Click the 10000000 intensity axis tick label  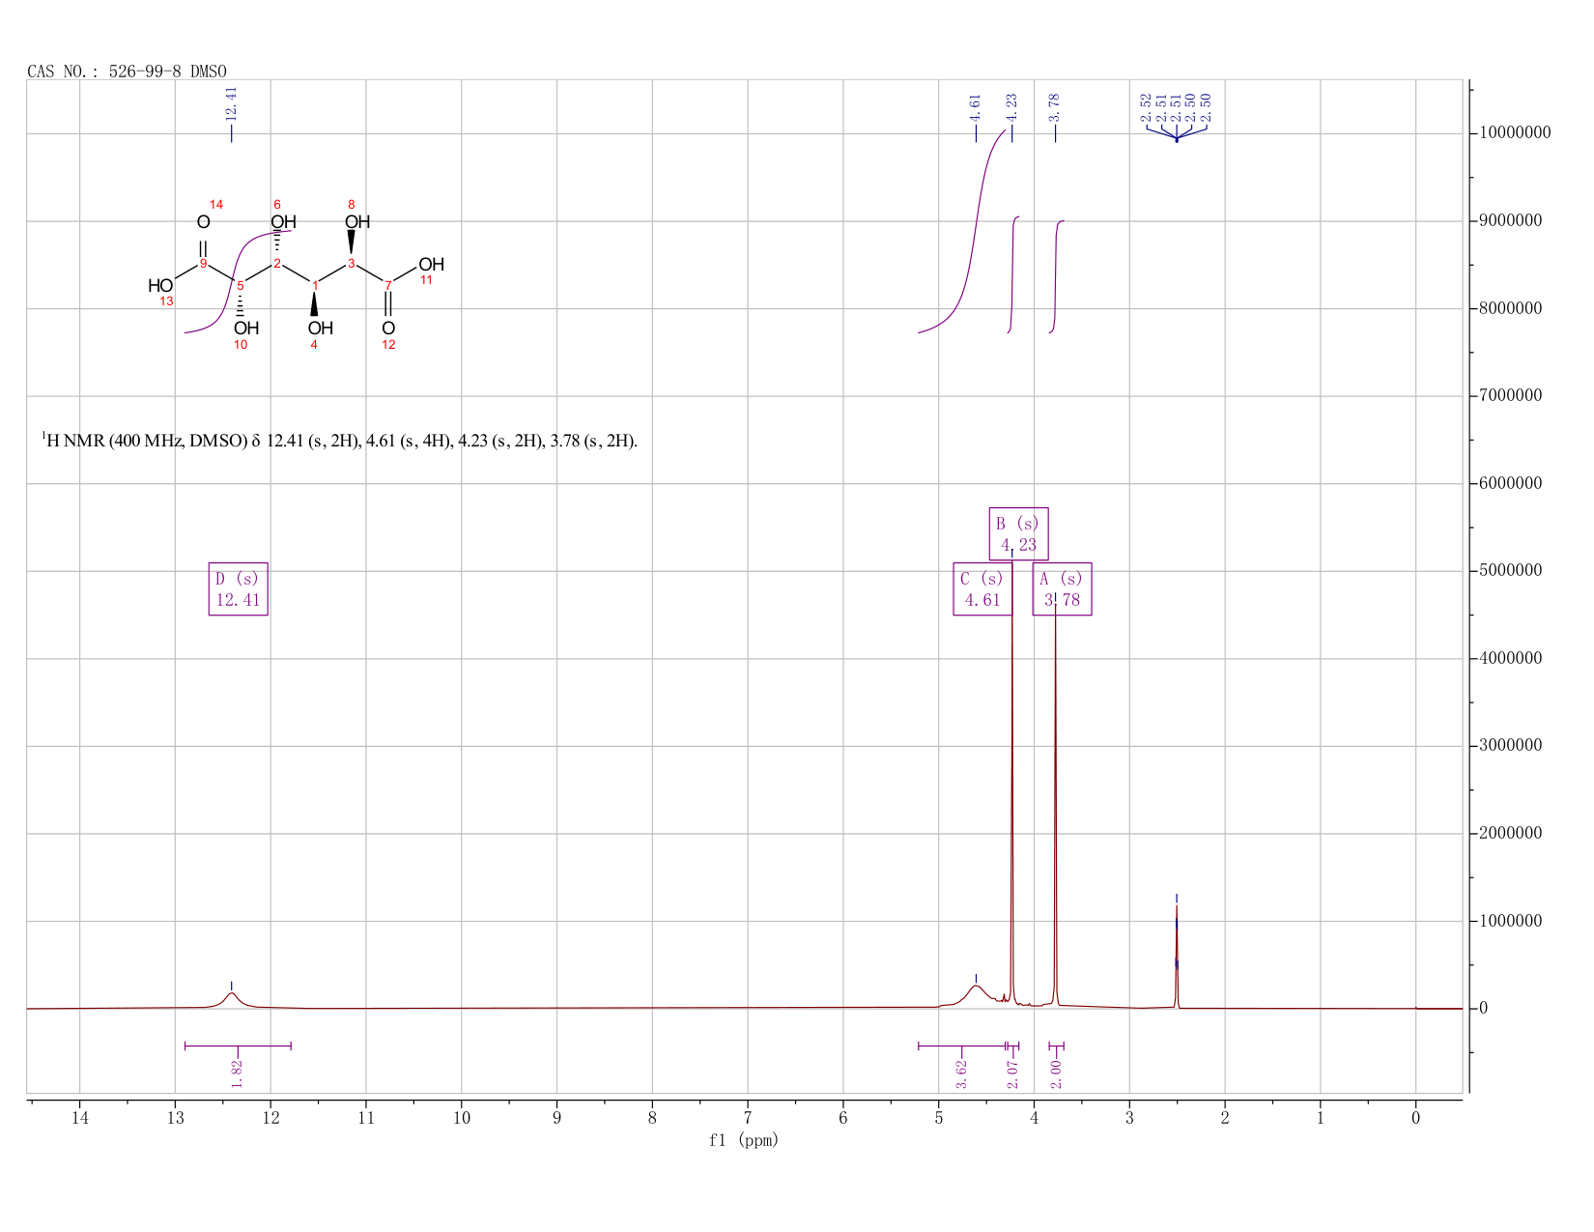coord(1515,132)
